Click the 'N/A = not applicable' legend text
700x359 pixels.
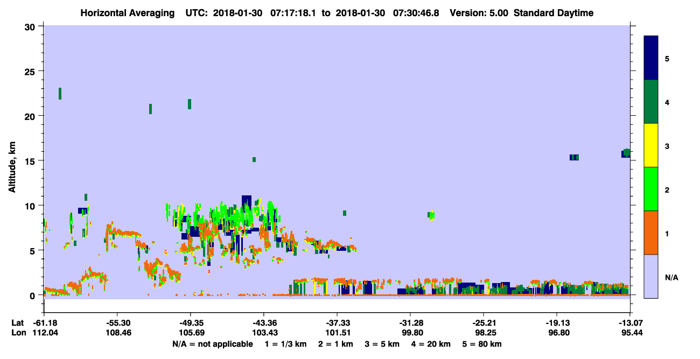[x=212, y=344]
